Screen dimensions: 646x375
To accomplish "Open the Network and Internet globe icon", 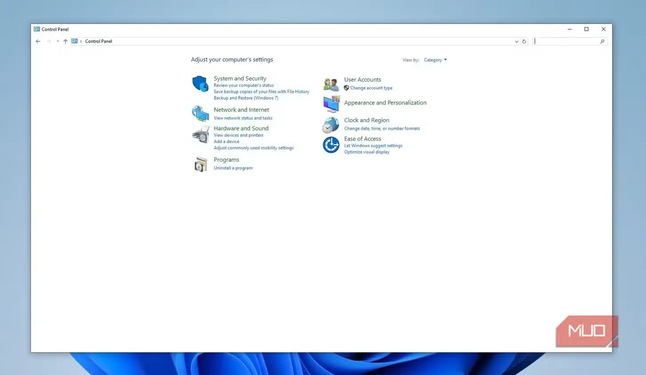I will point(200,113).
